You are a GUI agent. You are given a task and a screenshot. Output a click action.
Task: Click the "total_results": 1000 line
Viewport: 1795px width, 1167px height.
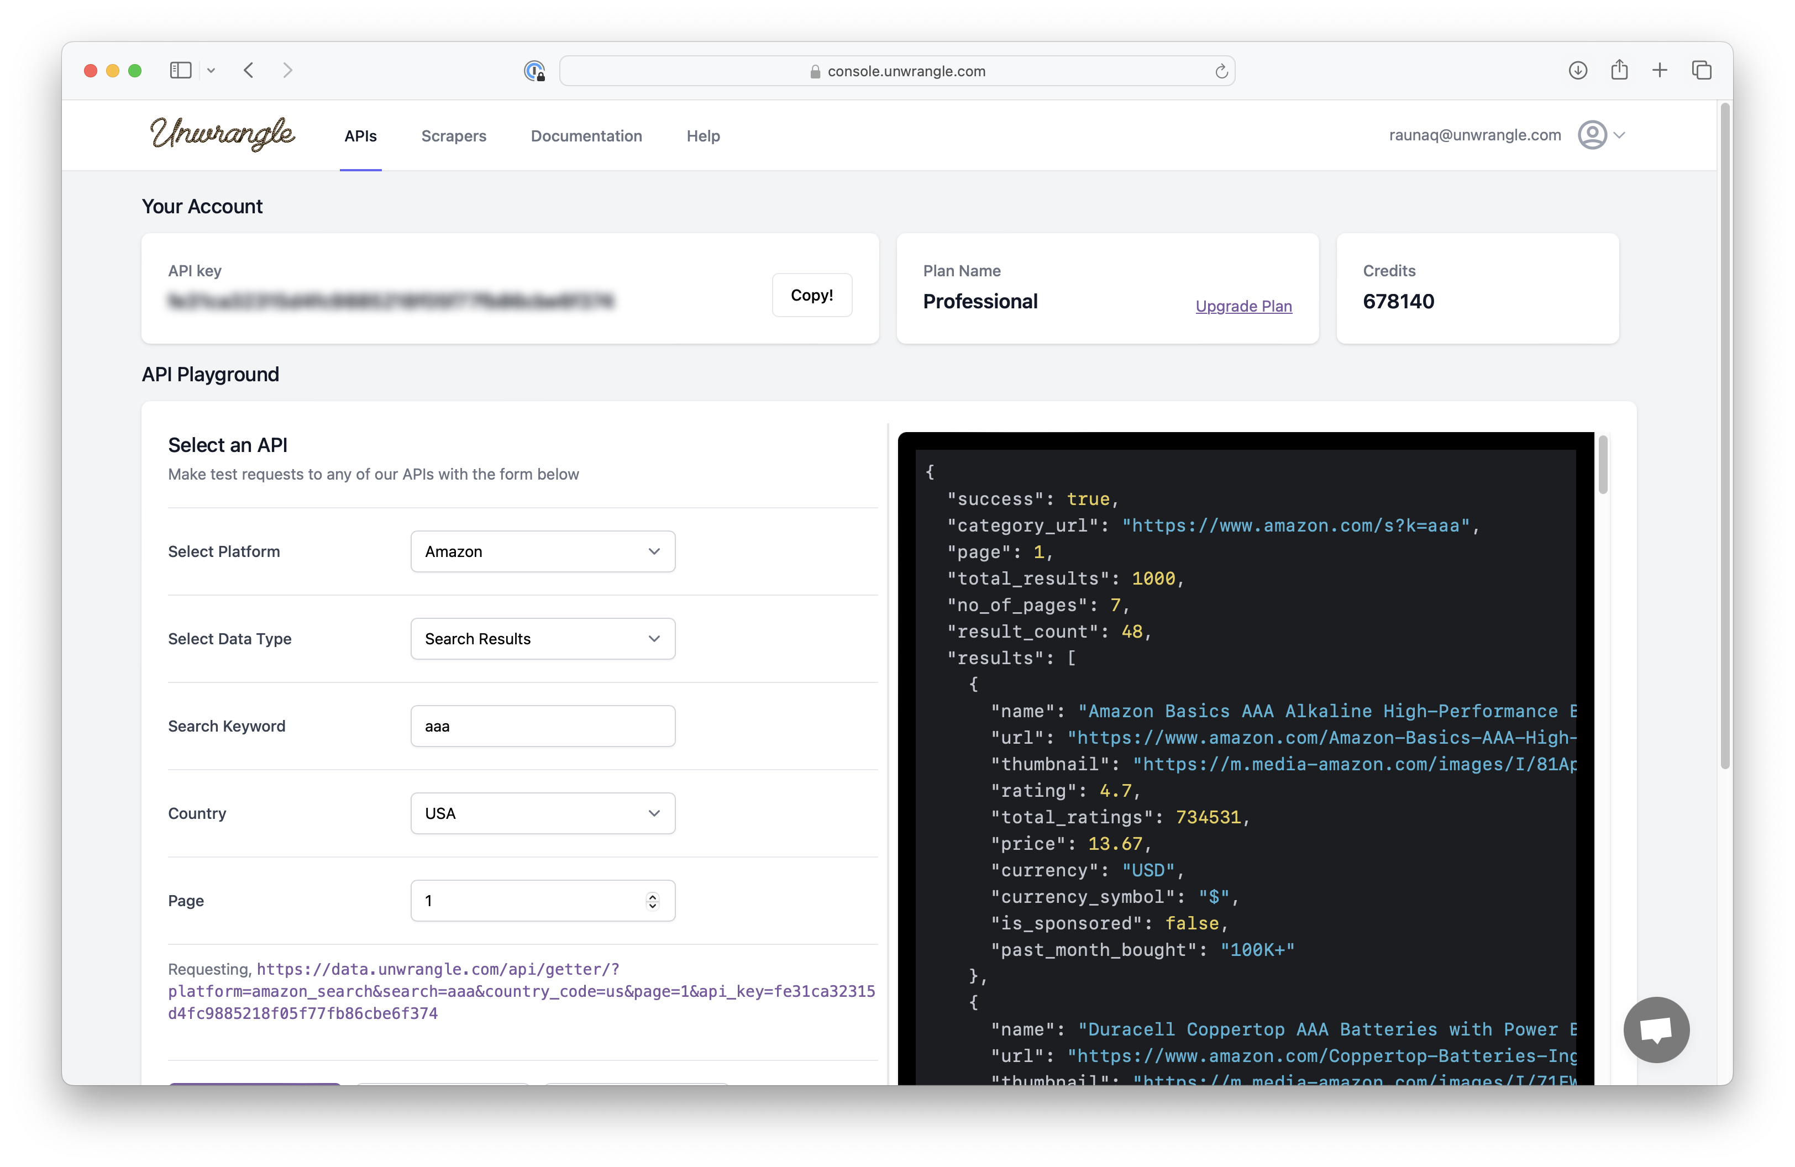[x=1065, y=578]
